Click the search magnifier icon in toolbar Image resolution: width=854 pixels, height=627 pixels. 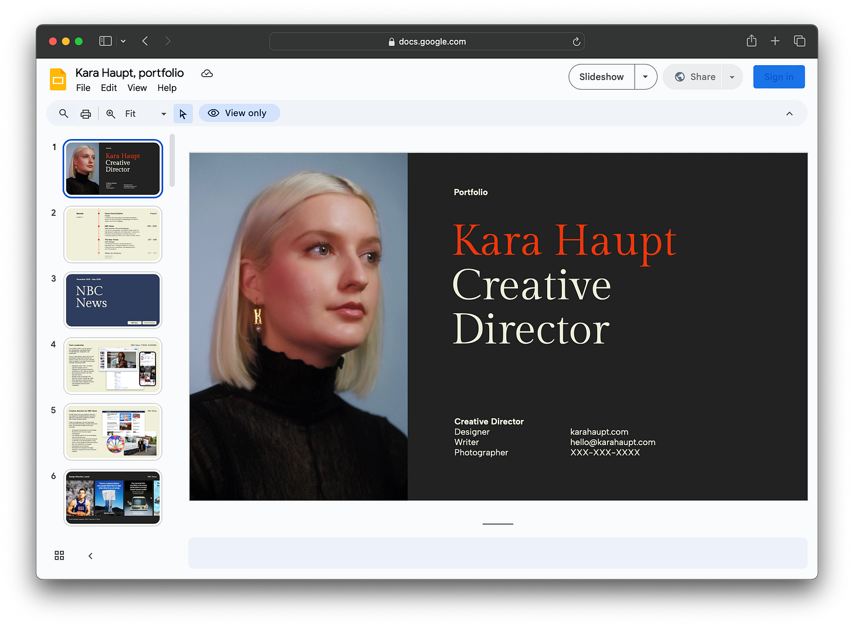click(x=64, y=114)
